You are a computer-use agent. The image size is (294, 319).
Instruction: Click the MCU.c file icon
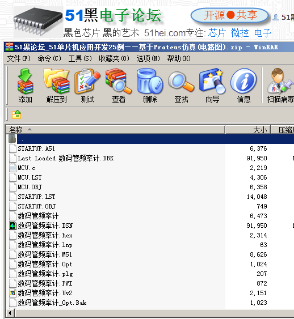point(12,168)
